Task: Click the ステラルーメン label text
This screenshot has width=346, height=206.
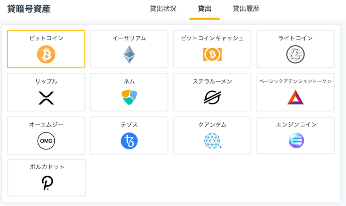Action: [212, 81]
